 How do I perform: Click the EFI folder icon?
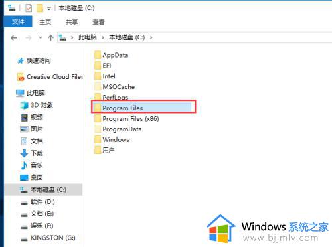[x=98, y=66]
